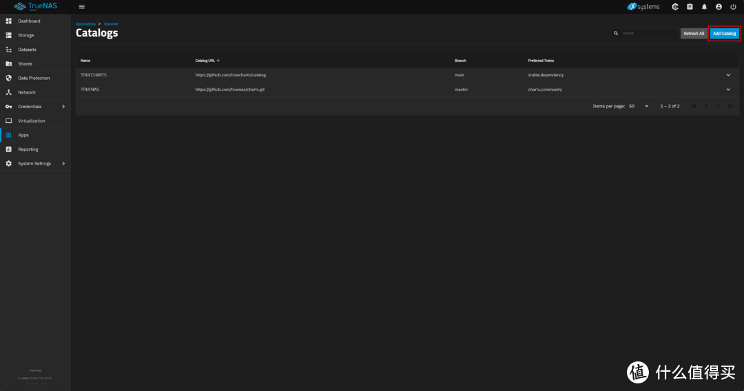Click the truecharts/catalog GitHub URL cell
The height and width of the screenshot is (391, 744).
coord(231,75)
